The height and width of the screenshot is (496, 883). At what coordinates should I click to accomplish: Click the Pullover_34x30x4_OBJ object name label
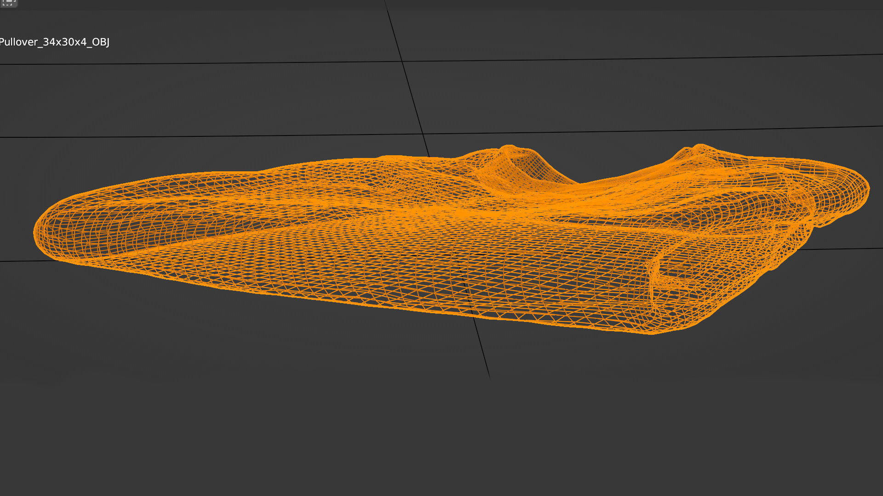[x=54, y=42]
